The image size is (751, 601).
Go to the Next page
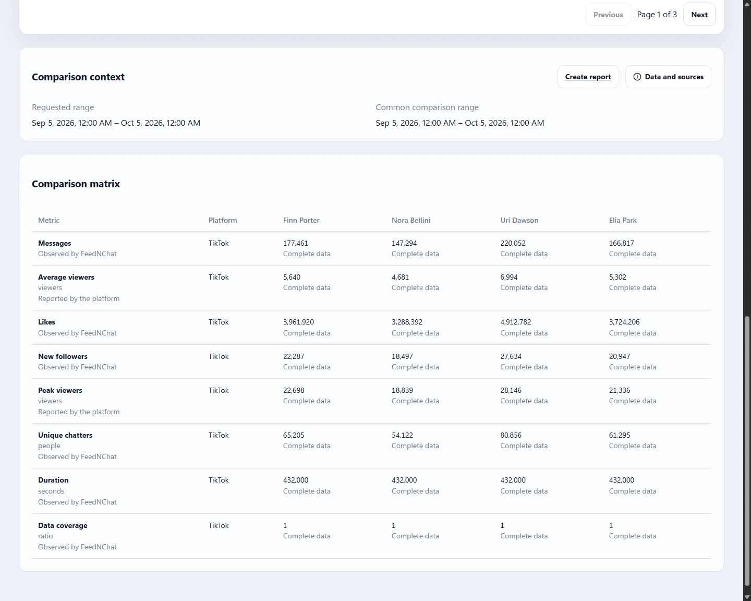(699, 15)
